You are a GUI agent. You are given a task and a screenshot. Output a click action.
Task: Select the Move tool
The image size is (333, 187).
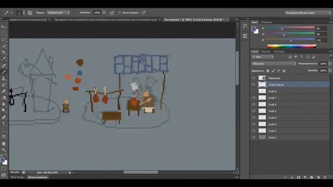[x=4, y=26]
